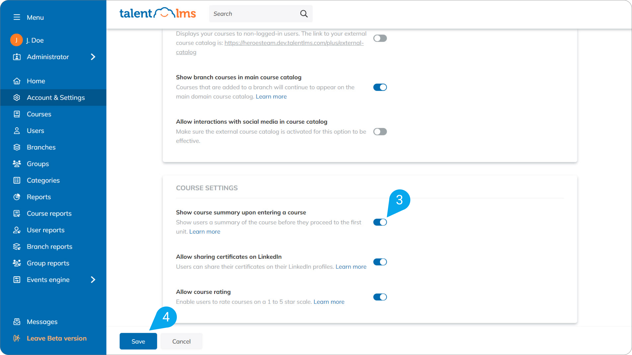The height and width of the screenshot is (355, 632).
Task: Toggle Allow sharing certificates on LinkedIn switch
Action: (380, 262)
